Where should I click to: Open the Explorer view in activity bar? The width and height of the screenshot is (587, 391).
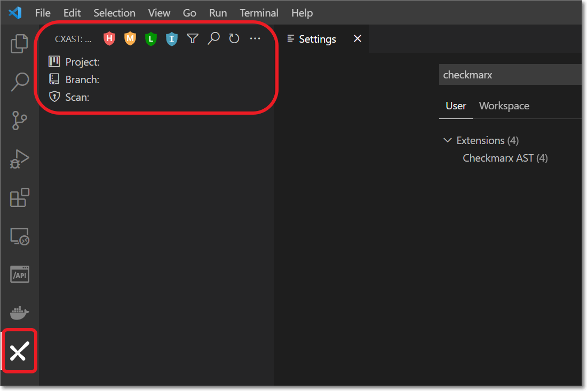tap(19, 43)
